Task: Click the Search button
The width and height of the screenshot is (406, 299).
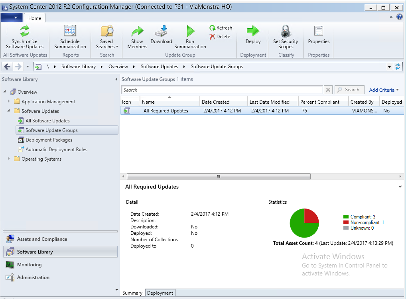Action: tap(349, 90)
